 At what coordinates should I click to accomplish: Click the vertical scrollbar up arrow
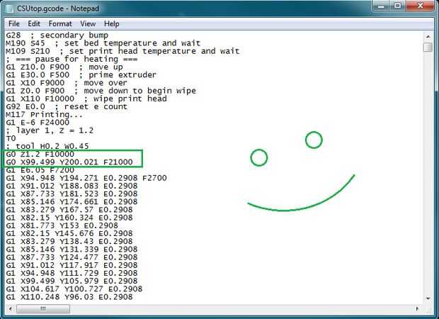point(428,37)
